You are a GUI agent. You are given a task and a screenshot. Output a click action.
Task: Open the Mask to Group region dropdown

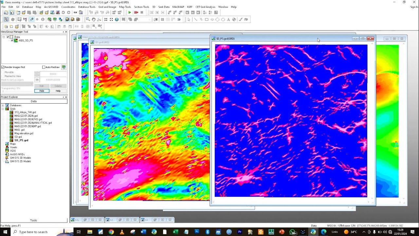point(17,84)
